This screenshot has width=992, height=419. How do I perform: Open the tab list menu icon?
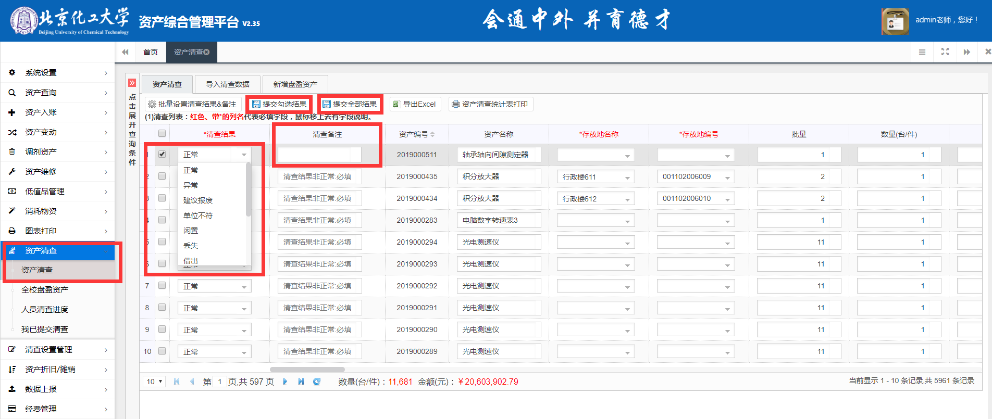tap(922, 52)
